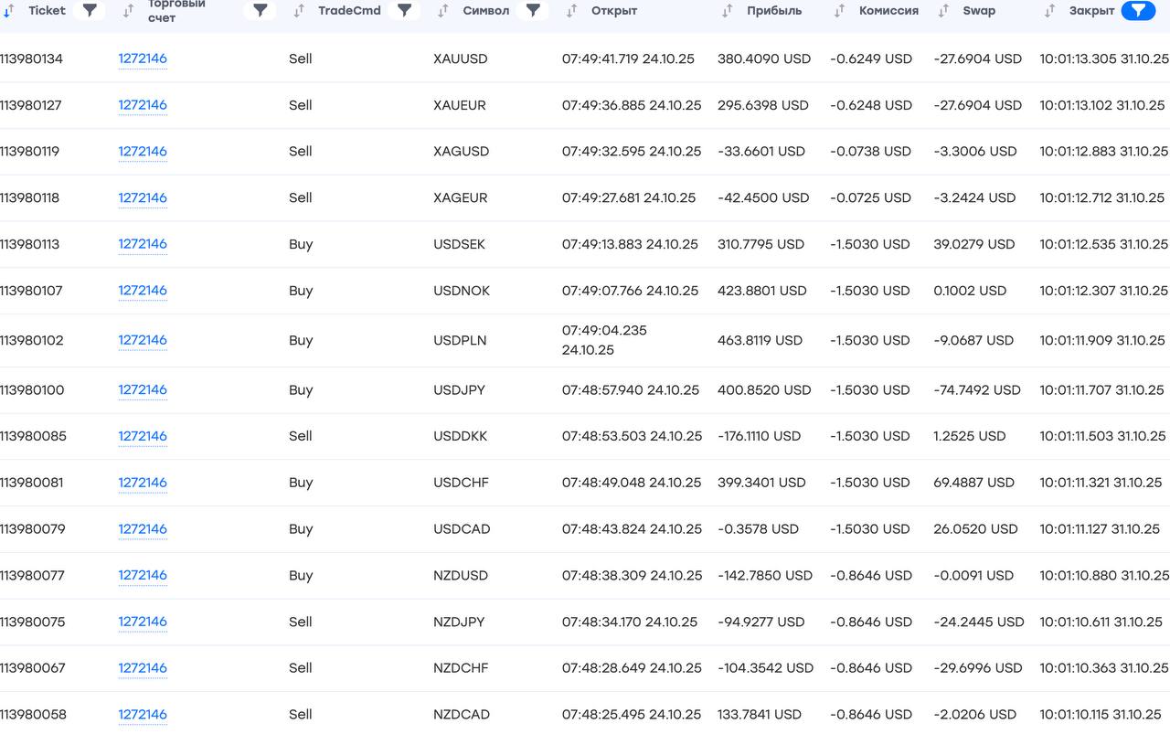Click the sort arrows beside Открыт
Screen dimensions: 1170x734
[x=571, y=11]
